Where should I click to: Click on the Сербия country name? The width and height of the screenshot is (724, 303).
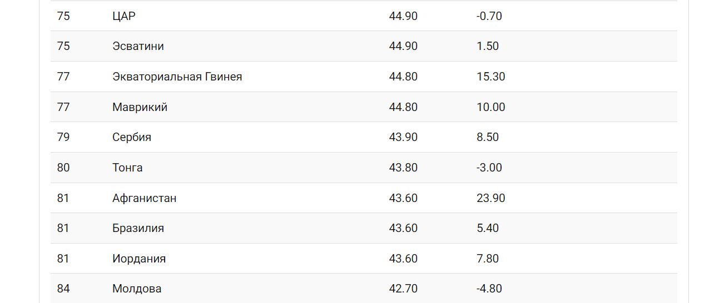pyautogui.click(x=132, y=137)
